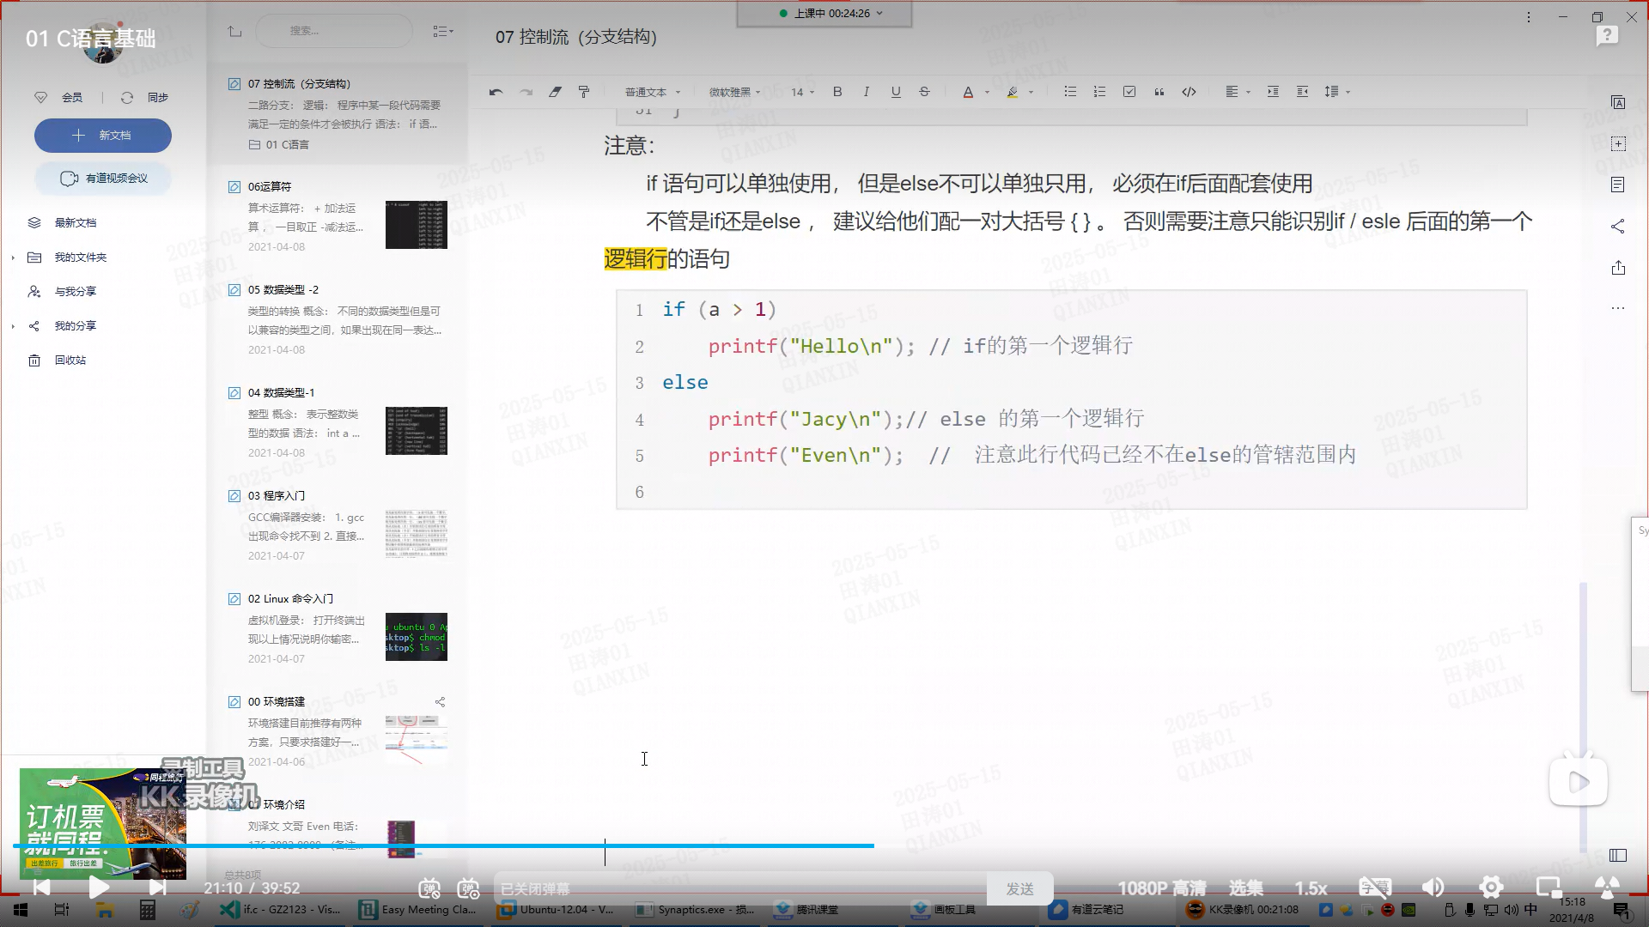The height and width of the screenshot is (927, 1649).
Task: Insert a quote block
Action: [x=1159, y=92]
